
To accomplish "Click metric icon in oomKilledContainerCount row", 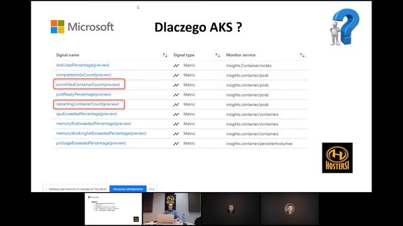I will click(176, 85).
